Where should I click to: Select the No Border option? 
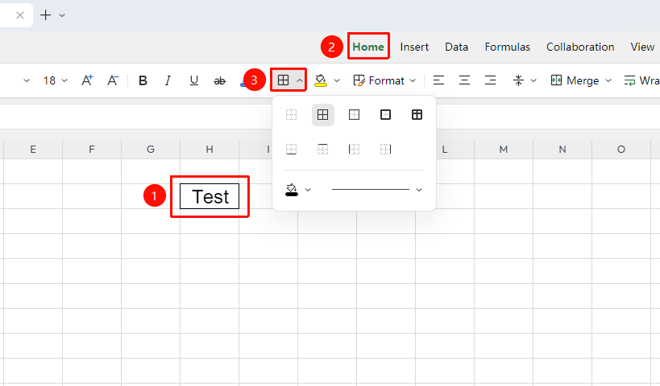point(291,115)
